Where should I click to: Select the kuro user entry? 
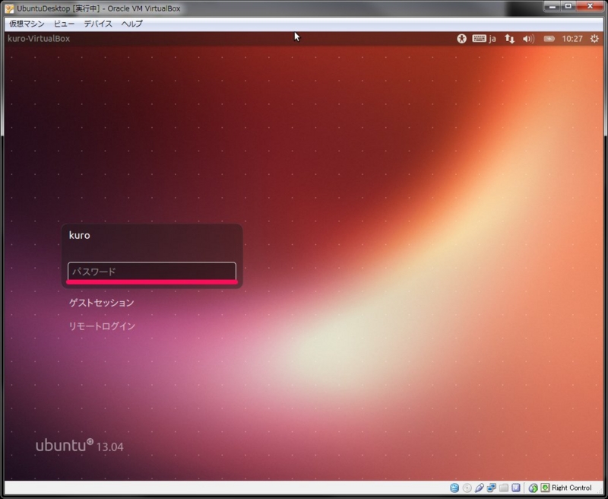click(x=80, y=235)
